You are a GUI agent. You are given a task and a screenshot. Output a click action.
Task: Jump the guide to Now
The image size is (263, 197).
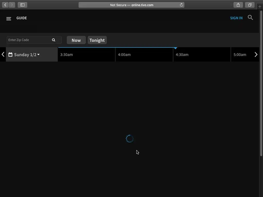click(x=76, y=40)
